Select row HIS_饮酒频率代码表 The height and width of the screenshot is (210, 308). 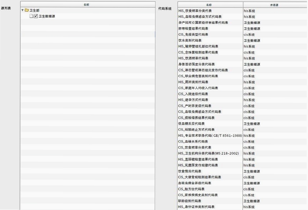tap(243, 58)
